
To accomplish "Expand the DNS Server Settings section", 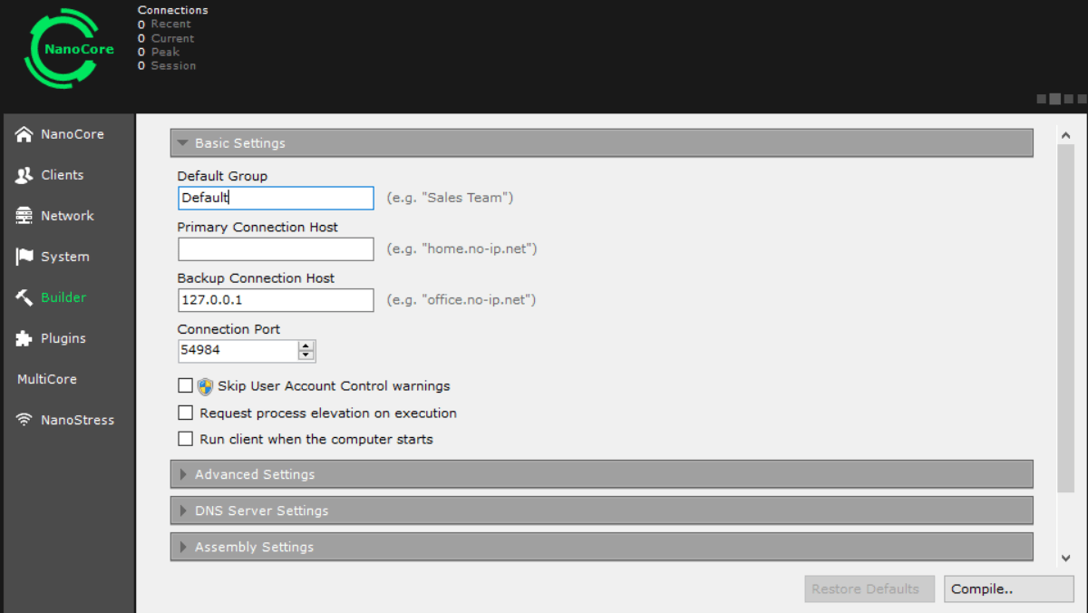I will tap(601, 511).
